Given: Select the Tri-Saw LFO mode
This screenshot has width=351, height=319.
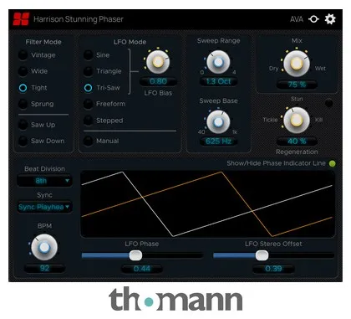Looking at the screenshot, I should click(x=88, y=88).
